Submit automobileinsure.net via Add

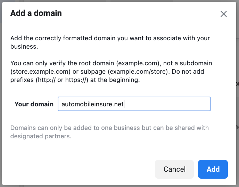213,169
